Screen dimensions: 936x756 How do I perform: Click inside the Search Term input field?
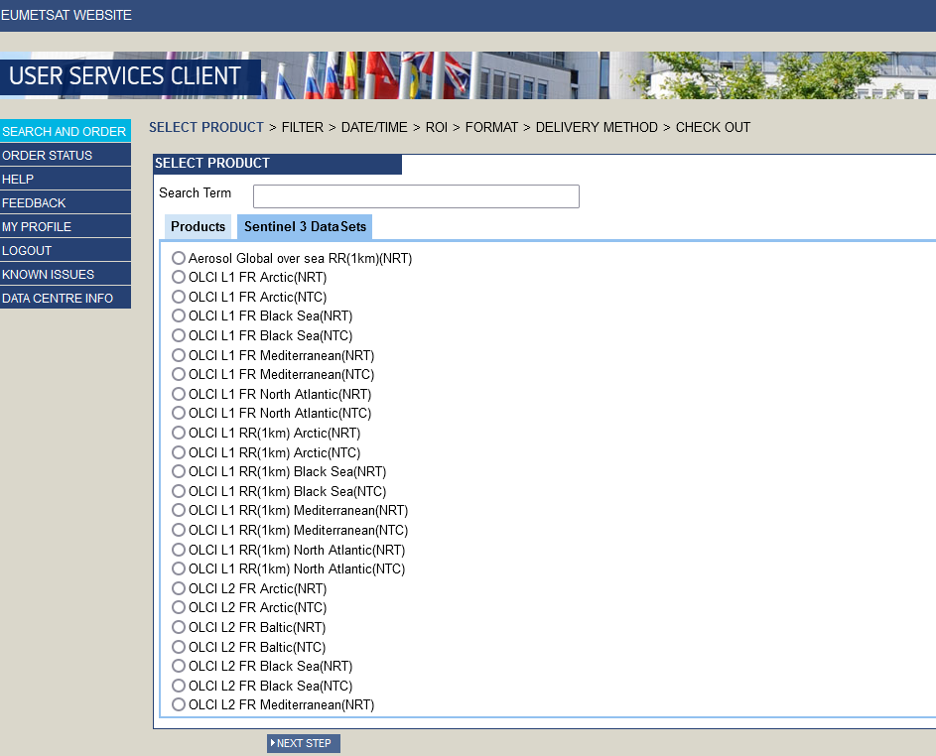(x=416, y=196)
